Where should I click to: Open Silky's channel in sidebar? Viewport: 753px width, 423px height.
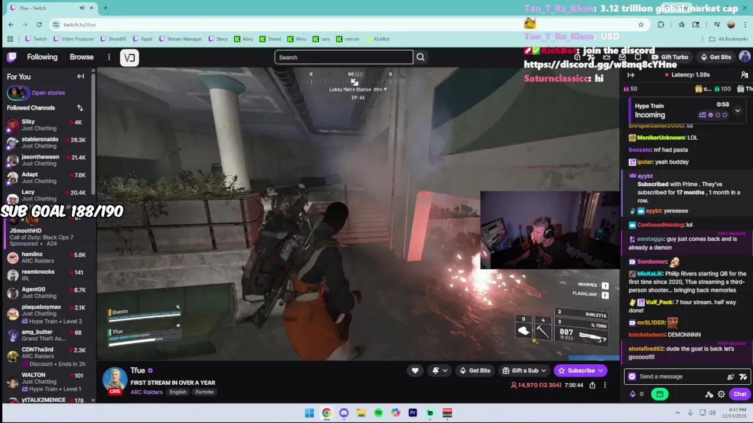47,125
